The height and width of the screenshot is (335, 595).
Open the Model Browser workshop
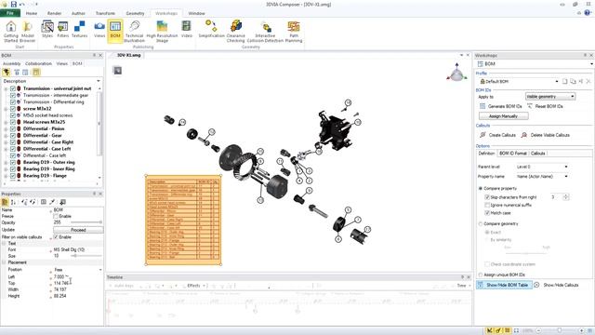click(x=27, y=32)
